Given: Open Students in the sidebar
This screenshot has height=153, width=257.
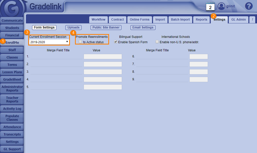Looking at the screenshot, I should pos(12,28).
